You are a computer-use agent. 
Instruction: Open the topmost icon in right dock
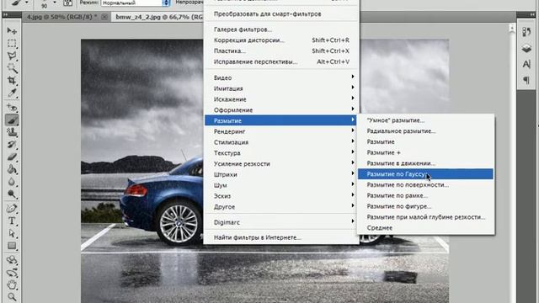point(526,32)
